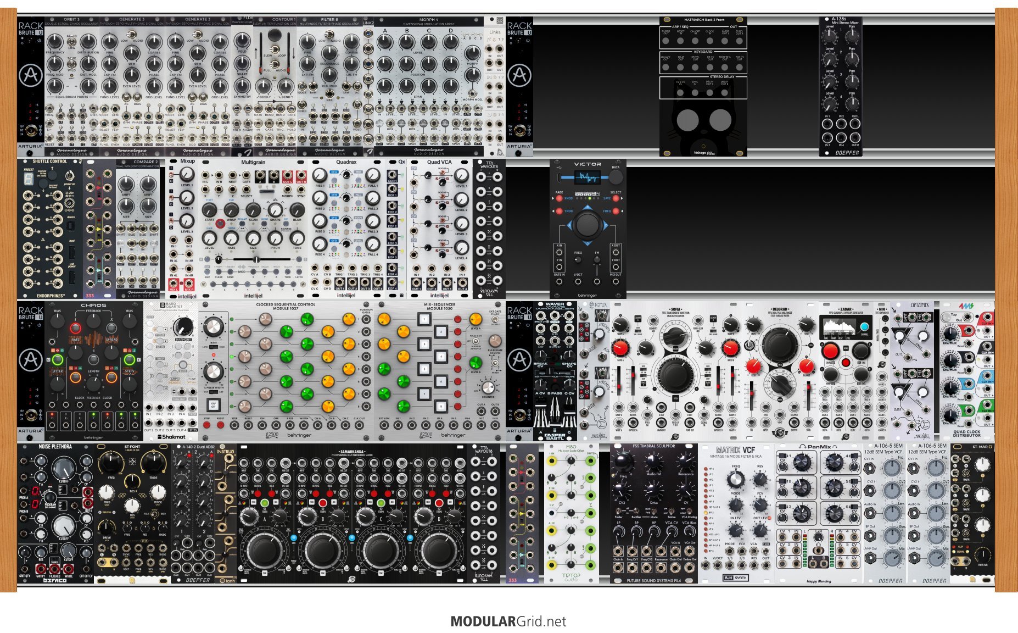Click the Prog A red digit display on Noise Plethora
The height and width of the screenshot is (633, 1018).
36,490
